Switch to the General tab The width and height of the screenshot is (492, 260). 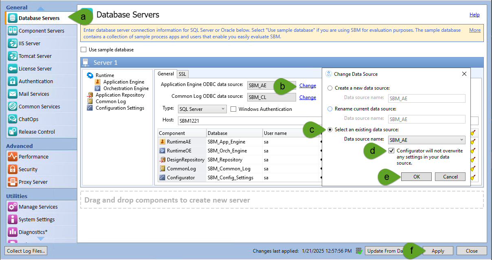tap(166, 74)
